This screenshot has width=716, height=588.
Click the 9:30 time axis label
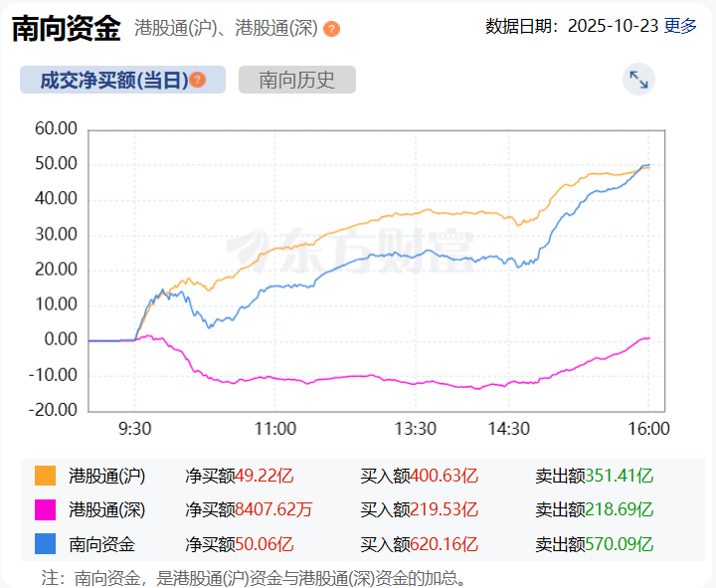point(134,429)
